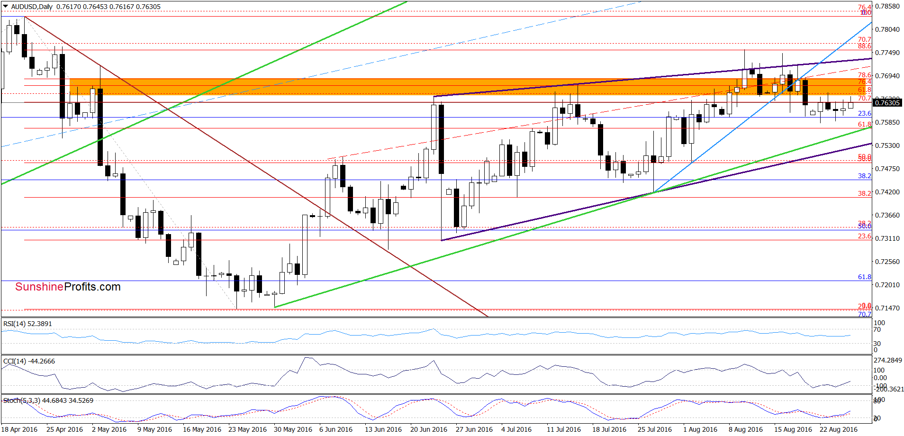Click the 13 Jun 2016 date label
This screenshot has width=904, height=436.
point(383,429)
